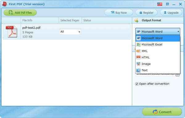The image size is (185, 118).
Task: Click the File Info column header
Action: [x=40, y=20]
